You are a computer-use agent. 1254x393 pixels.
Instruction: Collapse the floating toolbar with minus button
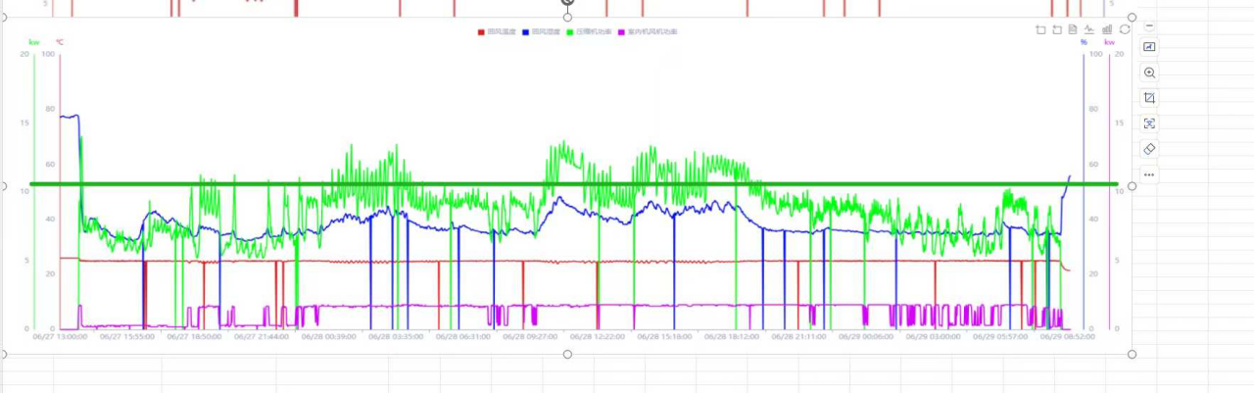point(1149,25)
